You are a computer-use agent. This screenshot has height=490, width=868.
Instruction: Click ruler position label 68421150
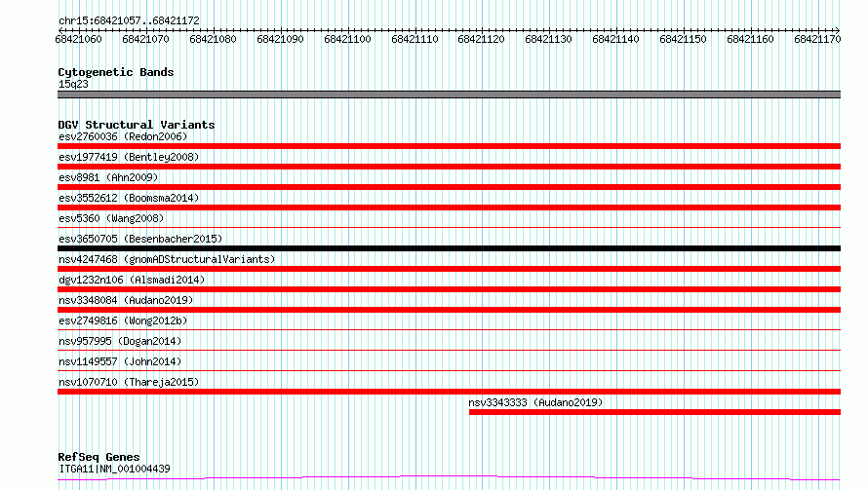point(683,39)
